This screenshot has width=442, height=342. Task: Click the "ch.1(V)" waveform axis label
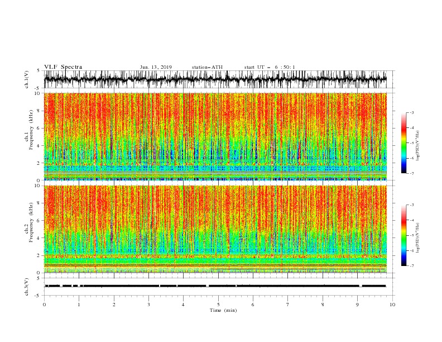(x=27, y=79)
